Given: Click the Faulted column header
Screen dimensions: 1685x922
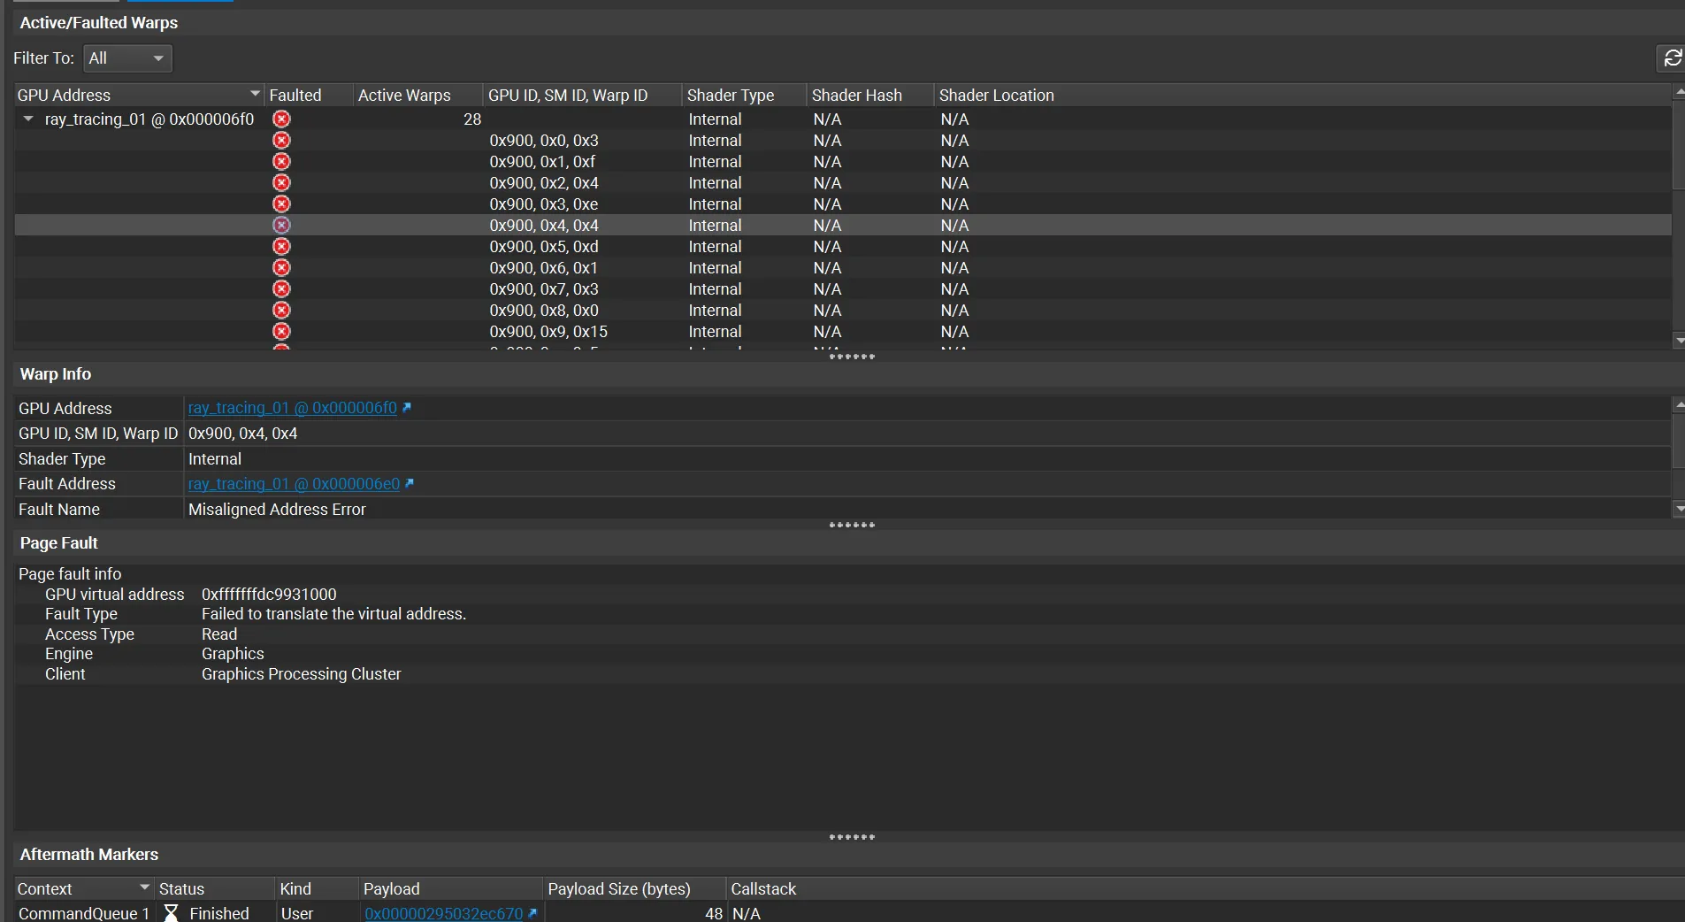Looking at the screenshot, I should pyautogui.click(x=308, y=95).
